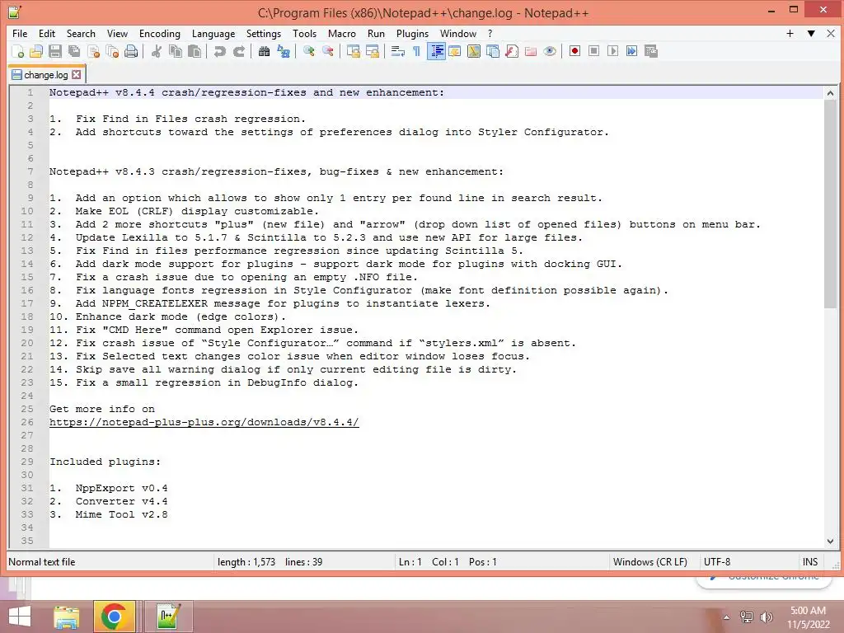Viewport: 844px width, 633px height.
Task: Toggle INS insert mode in the status bar
Action: pyautogui.click(x=810, y=562)
